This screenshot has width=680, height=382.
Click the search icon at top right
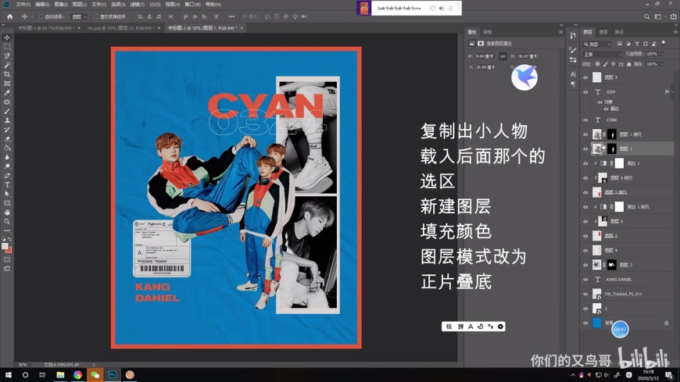pyautogui.click(x=646, y=16)
